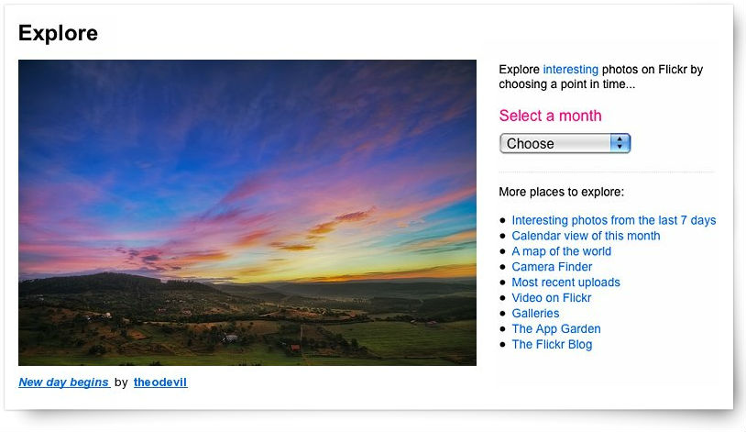The width and height of the screenshot is (746, 432).
Task: Visit theodevil's profile link
Action: 160,382
